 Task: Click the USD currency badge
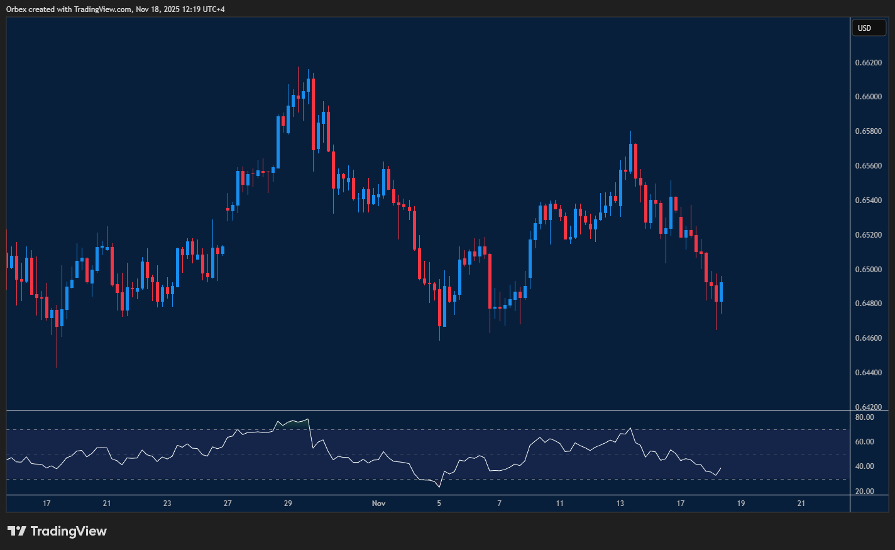[x=869, y=28]
